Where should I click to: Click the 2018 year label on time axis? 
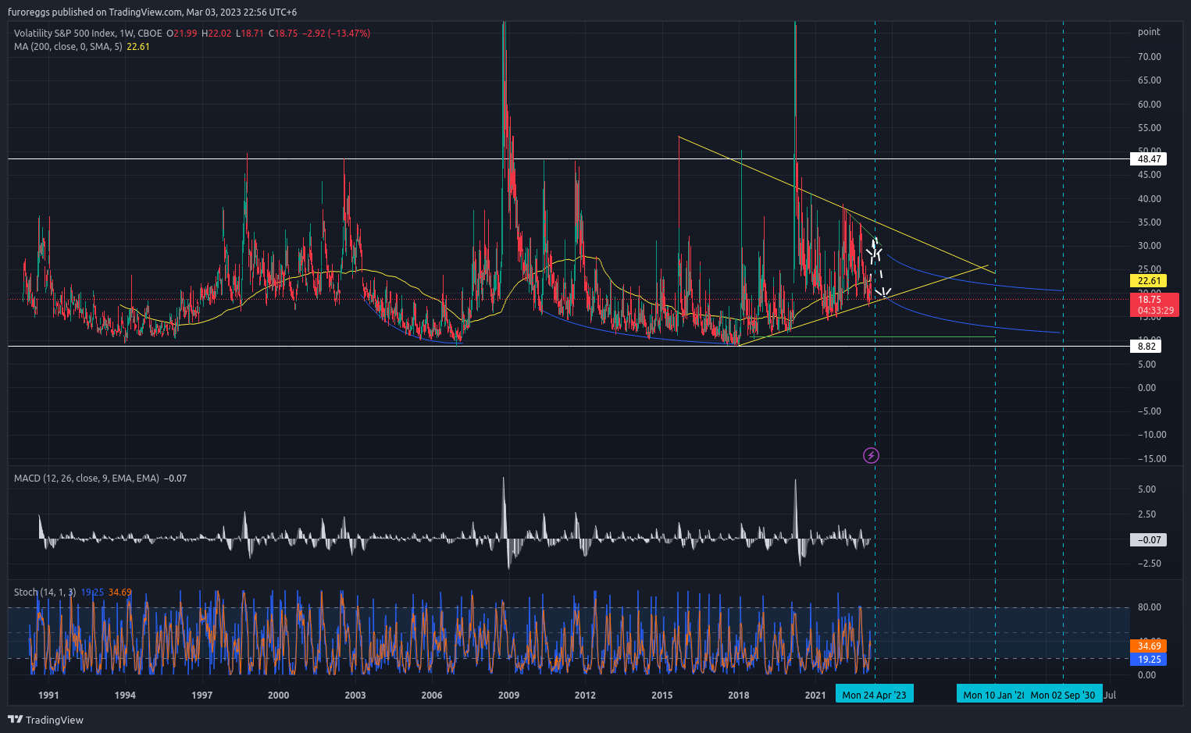click(x=738, y=696)
